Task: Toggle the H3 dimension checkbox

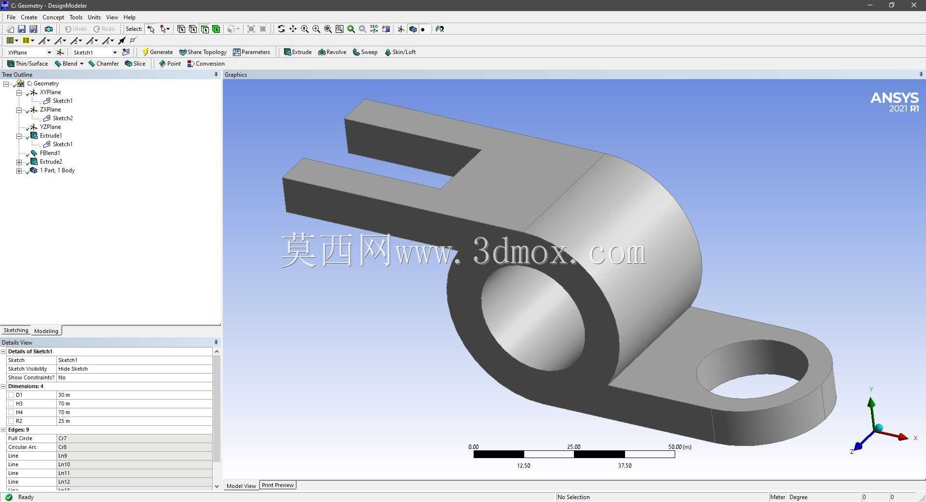Action: (x=11, y=404)
